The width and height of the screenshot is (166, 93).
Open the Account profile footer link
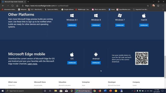pos(38,85)
